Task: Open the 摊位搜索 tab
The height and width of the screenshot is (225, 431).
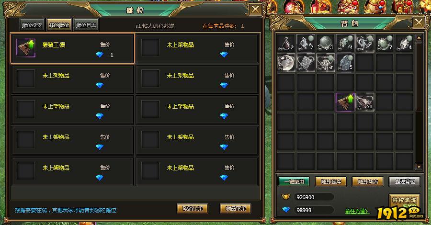Action: coord(32,25)
